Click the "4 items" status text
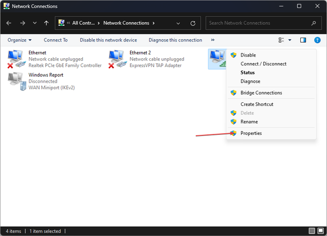The height and width of the screenshot is (236, 327). tap(13, 231)
